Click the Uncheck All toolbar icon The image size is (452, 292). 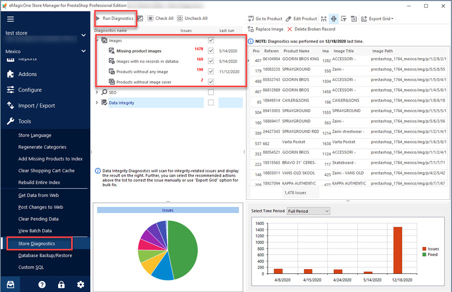[x=179, y=19]
